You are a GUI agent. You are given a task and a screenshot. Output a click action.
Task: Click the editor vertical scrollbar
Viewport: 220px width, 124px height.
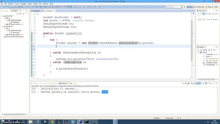pos(192,41)
